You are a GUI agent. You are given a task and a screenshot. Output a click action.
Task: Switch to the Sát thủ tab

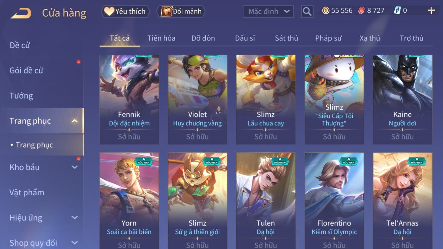click(286, 38)
